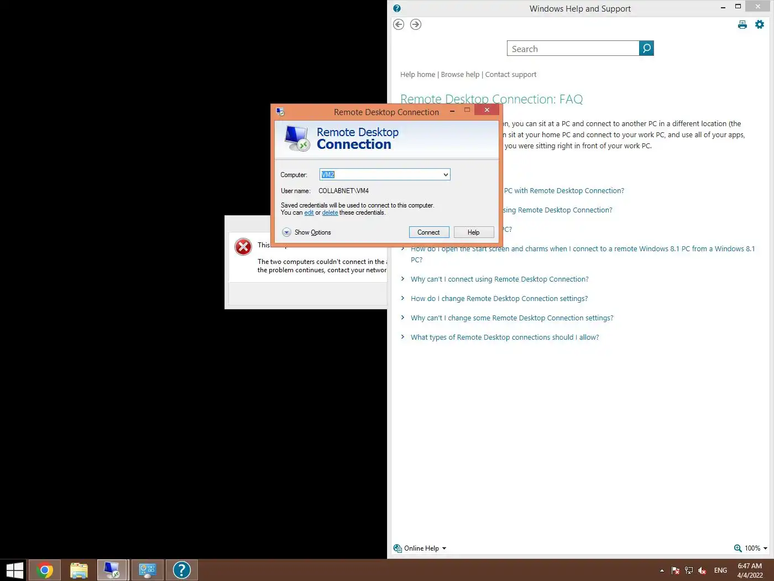
Task: Expand Show Options in Remote Desktop
Action: click(306, 232)
